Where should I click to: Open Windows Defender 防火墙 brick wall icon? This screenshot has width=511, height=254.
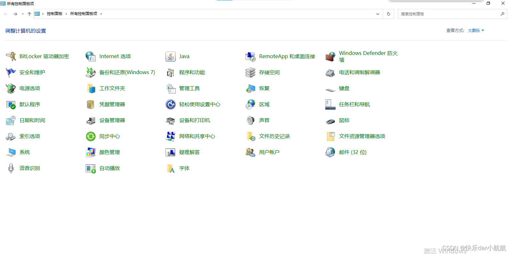(330, 57)
